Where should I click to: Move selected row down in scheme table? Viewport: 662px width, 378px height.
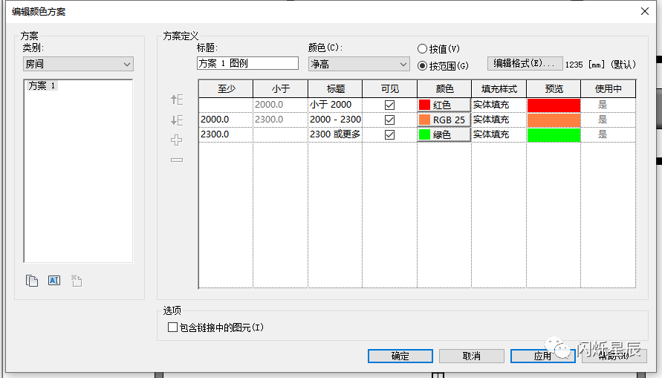(x=177, y=120)
